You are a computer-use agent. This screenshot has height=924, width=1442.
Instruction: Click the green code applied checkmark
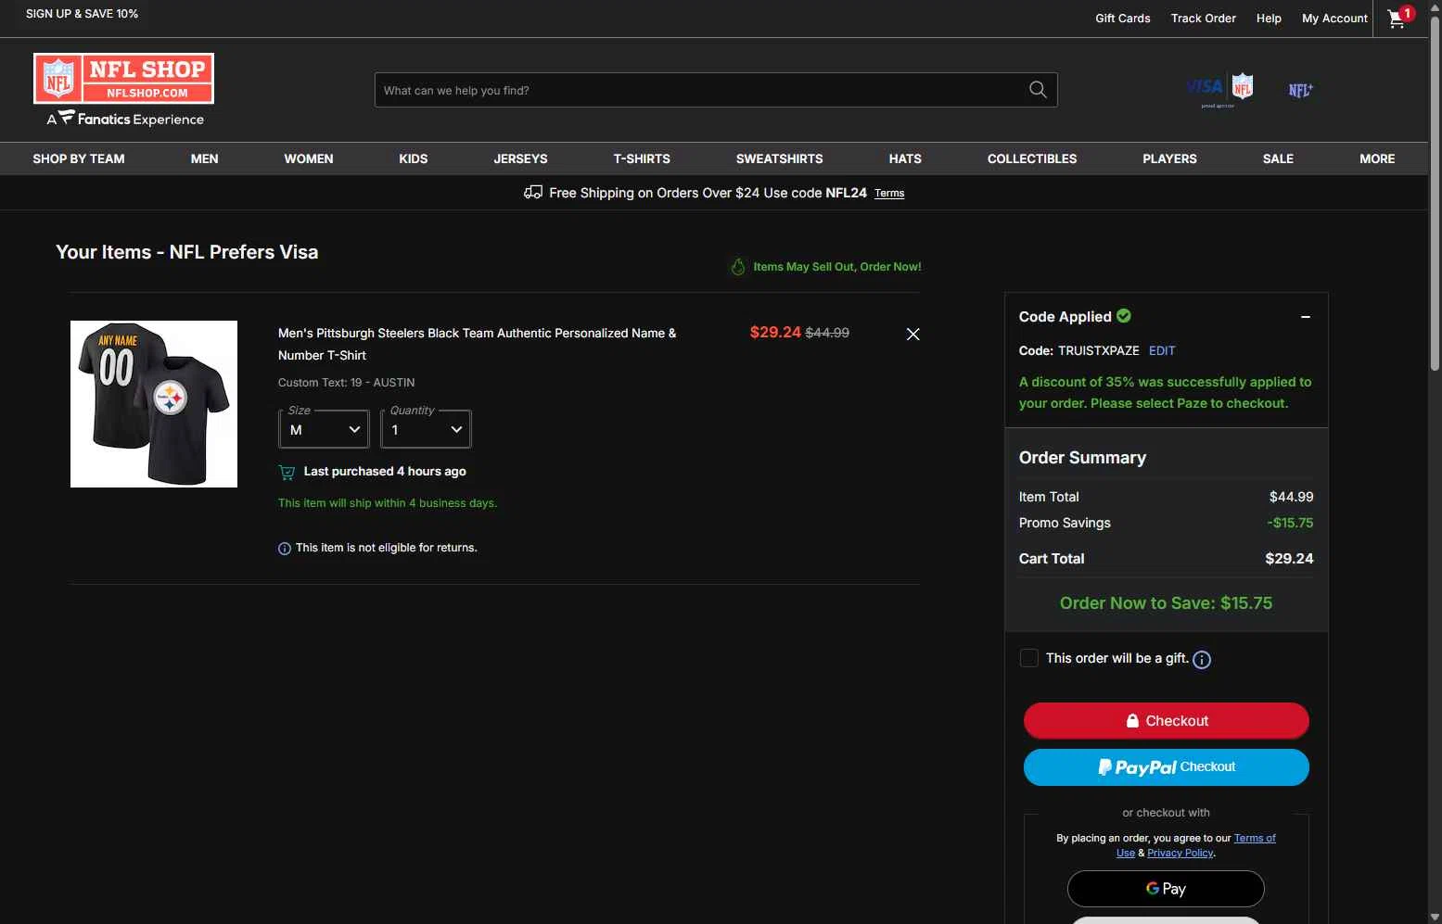click(1124, 316)
